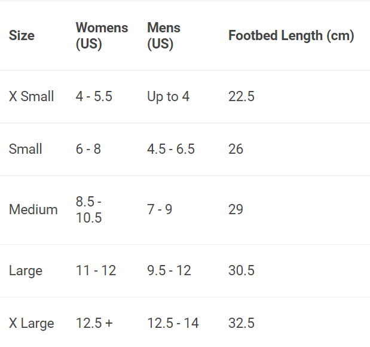Select the 22.5 footbed length value
The height and width of the screenshot is (347, 370).
241,96
